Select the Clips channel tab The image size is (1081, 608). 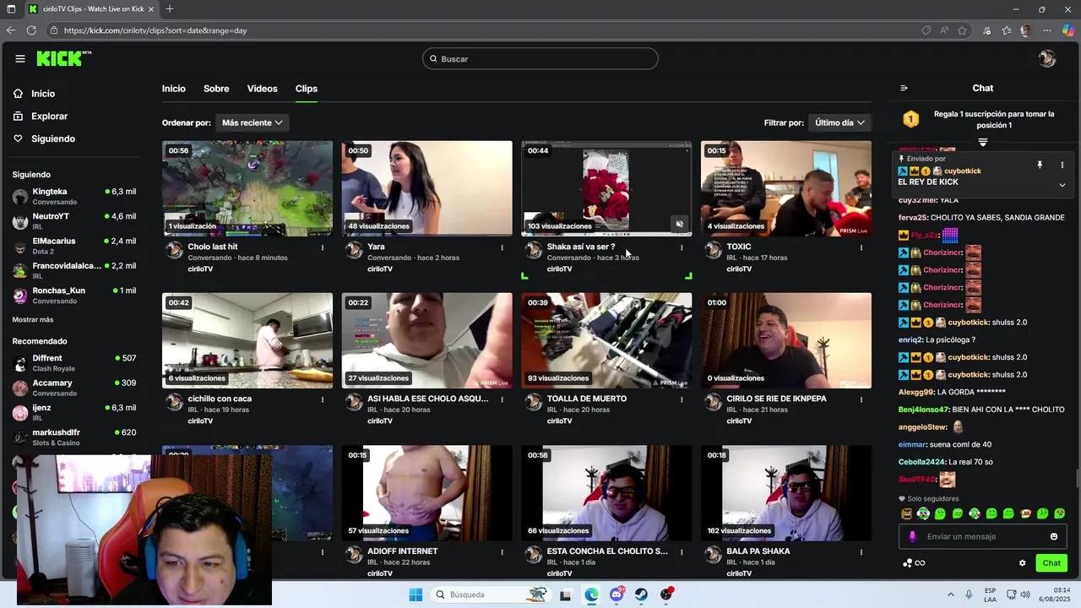click(306, 89)
